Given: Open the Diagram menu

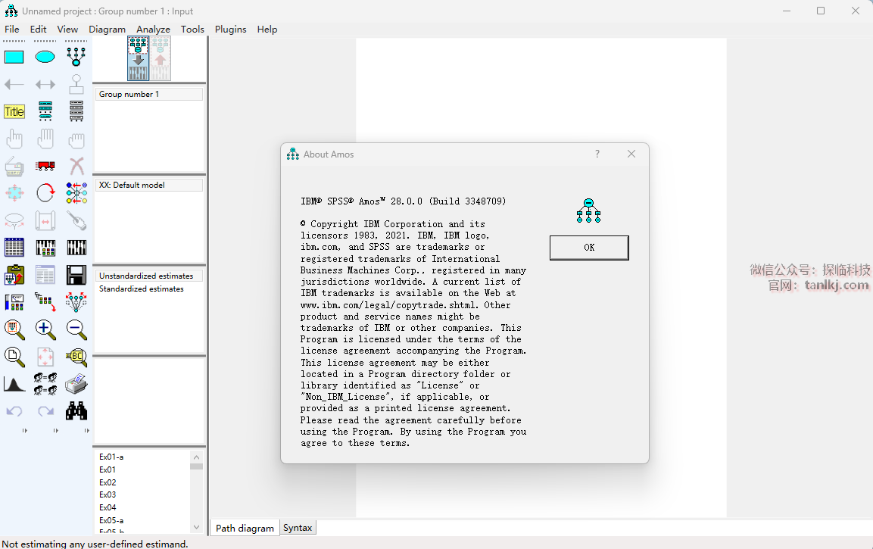Looking at the screenshot, I should (107, 29).
